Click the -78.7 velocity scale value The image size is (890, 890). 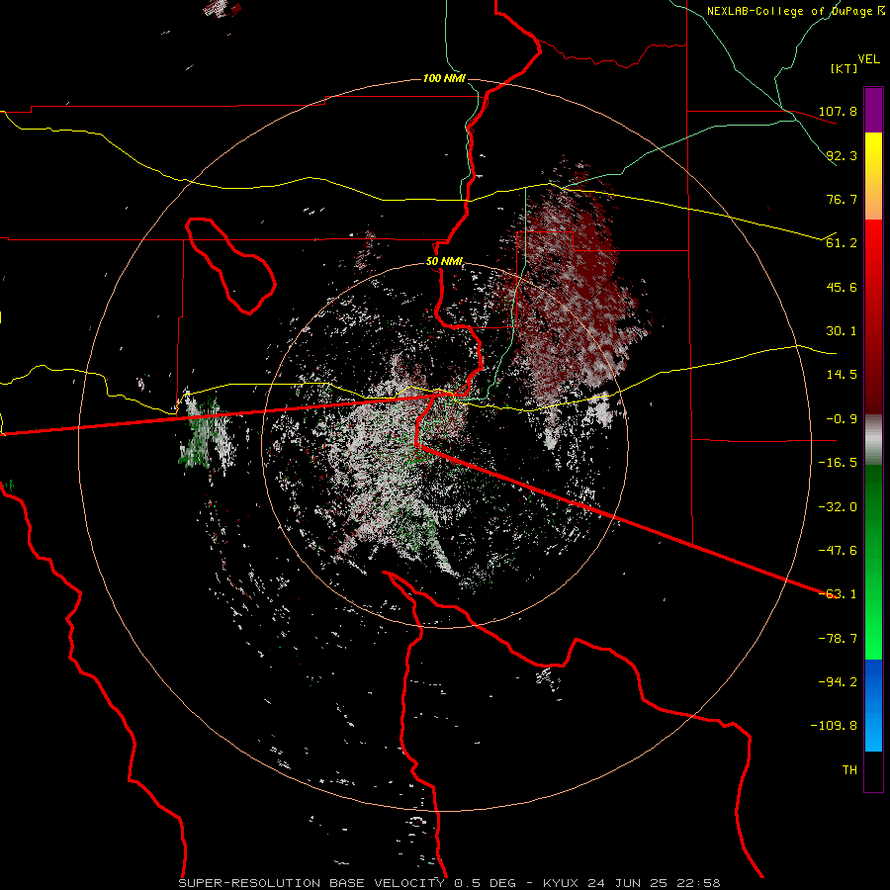(x=838, y=639)
